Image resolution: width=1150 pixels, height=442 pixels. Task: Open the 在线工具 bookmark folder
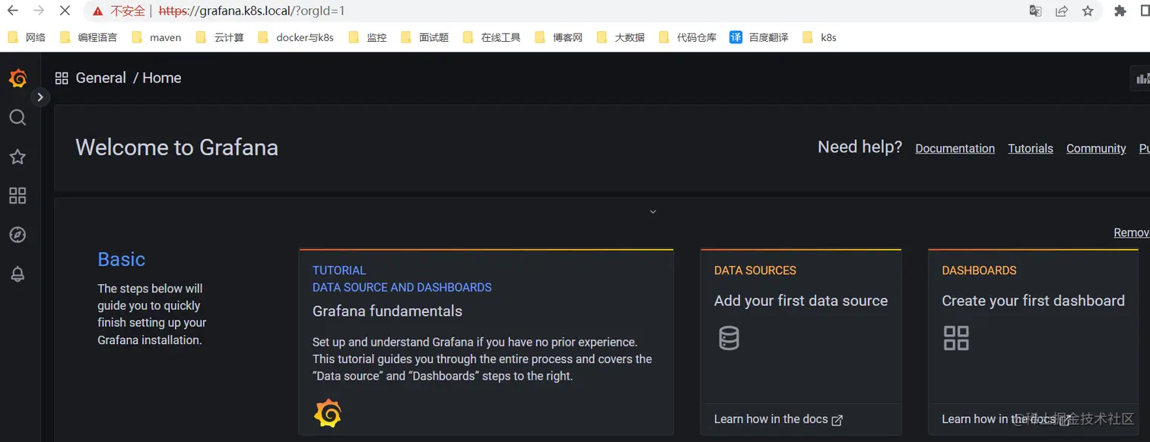pos(491,37)
